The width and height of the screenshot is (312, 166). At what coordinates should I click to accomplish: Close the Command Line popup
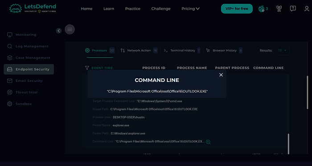(x=221, y=75)
